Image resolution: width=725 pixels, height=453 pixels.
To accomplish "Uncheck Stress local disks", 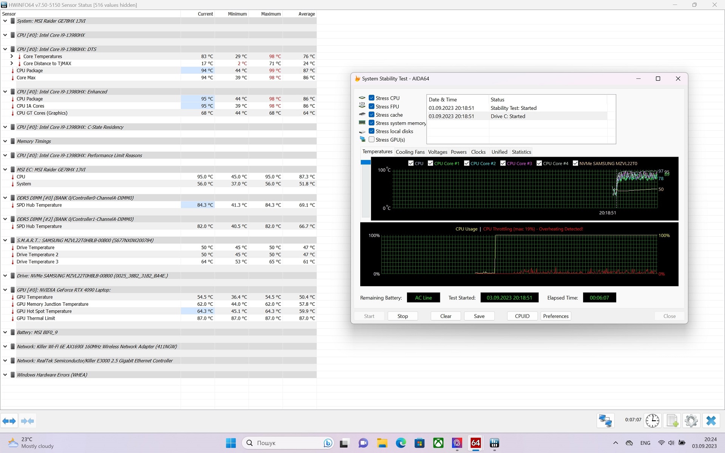I will pos(372,131).
